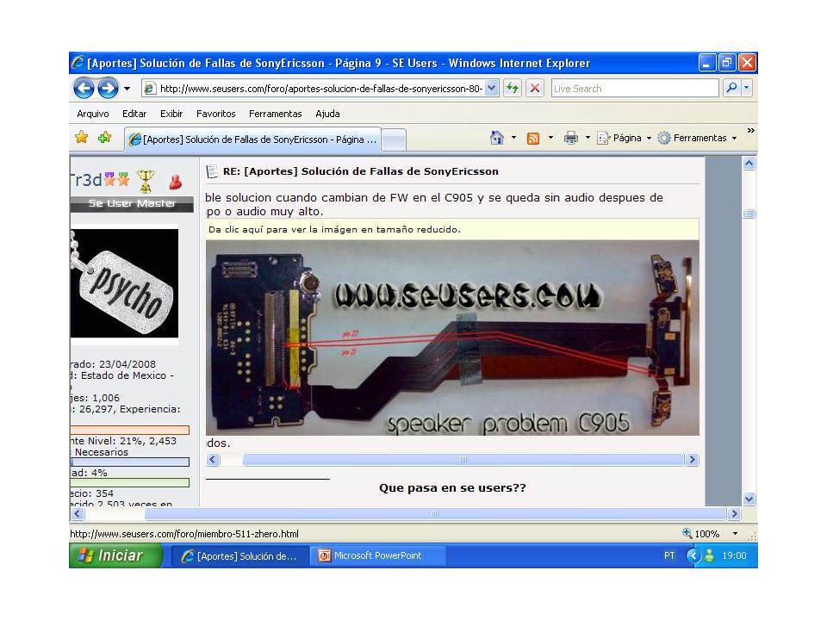The image size is (827, 620).
Task: Open Favorites Center star icon
Action: [81, 137]
